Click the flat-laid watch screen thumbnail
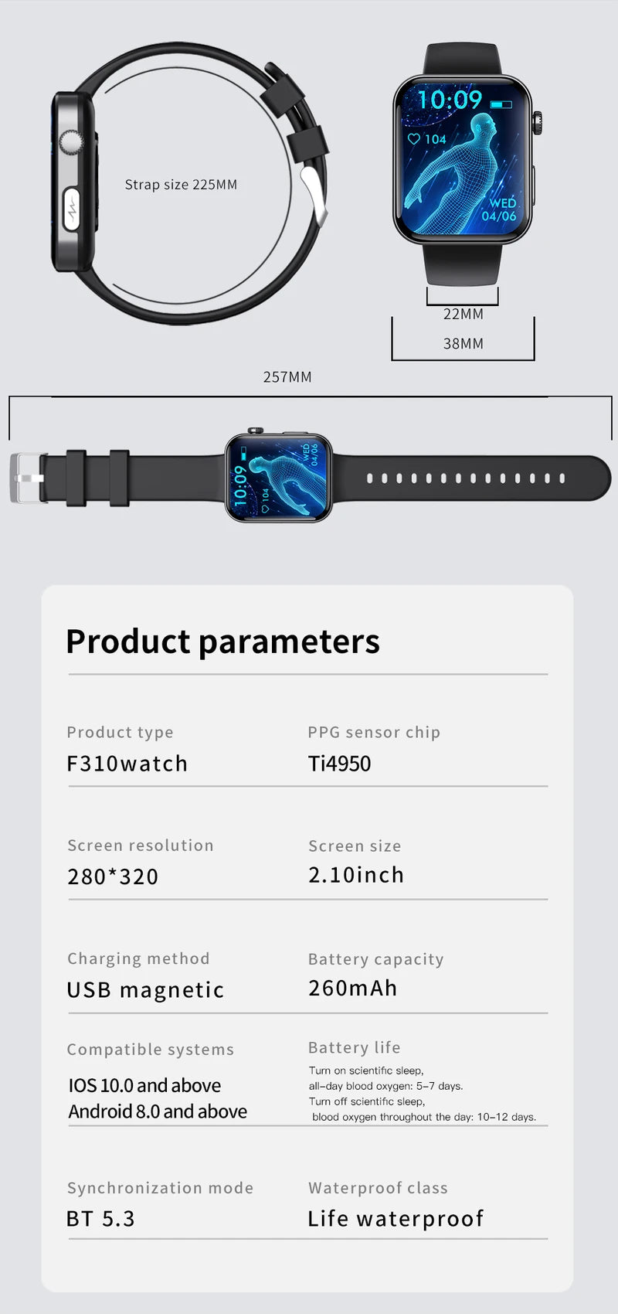 coord(278,477)
